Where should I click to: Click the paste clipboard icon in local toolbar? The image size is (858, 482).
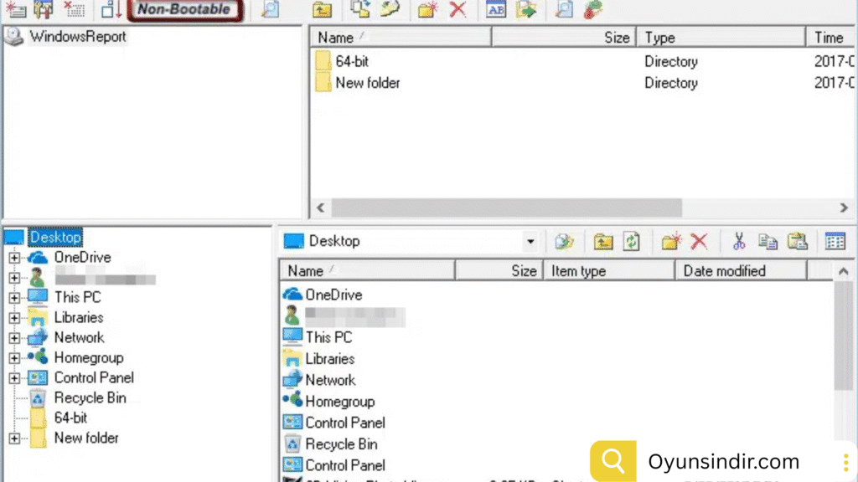tap(797, 242)
